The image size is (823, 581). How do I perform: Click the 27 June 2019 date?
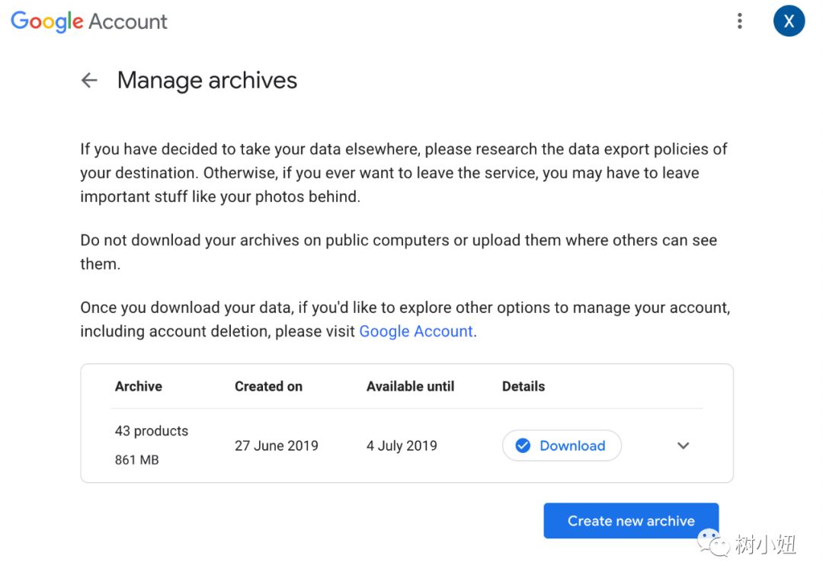(276, 445)
